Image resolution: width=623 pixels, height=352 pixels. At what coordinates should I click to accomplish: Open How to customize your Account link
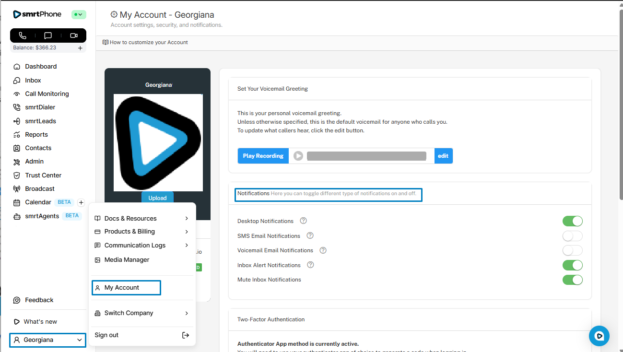point(148,42)
